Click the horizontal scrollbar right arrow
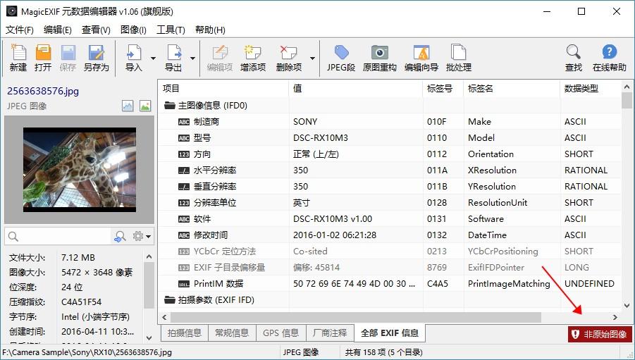Viewport: 635px width, 360px height. coord(615,317)
